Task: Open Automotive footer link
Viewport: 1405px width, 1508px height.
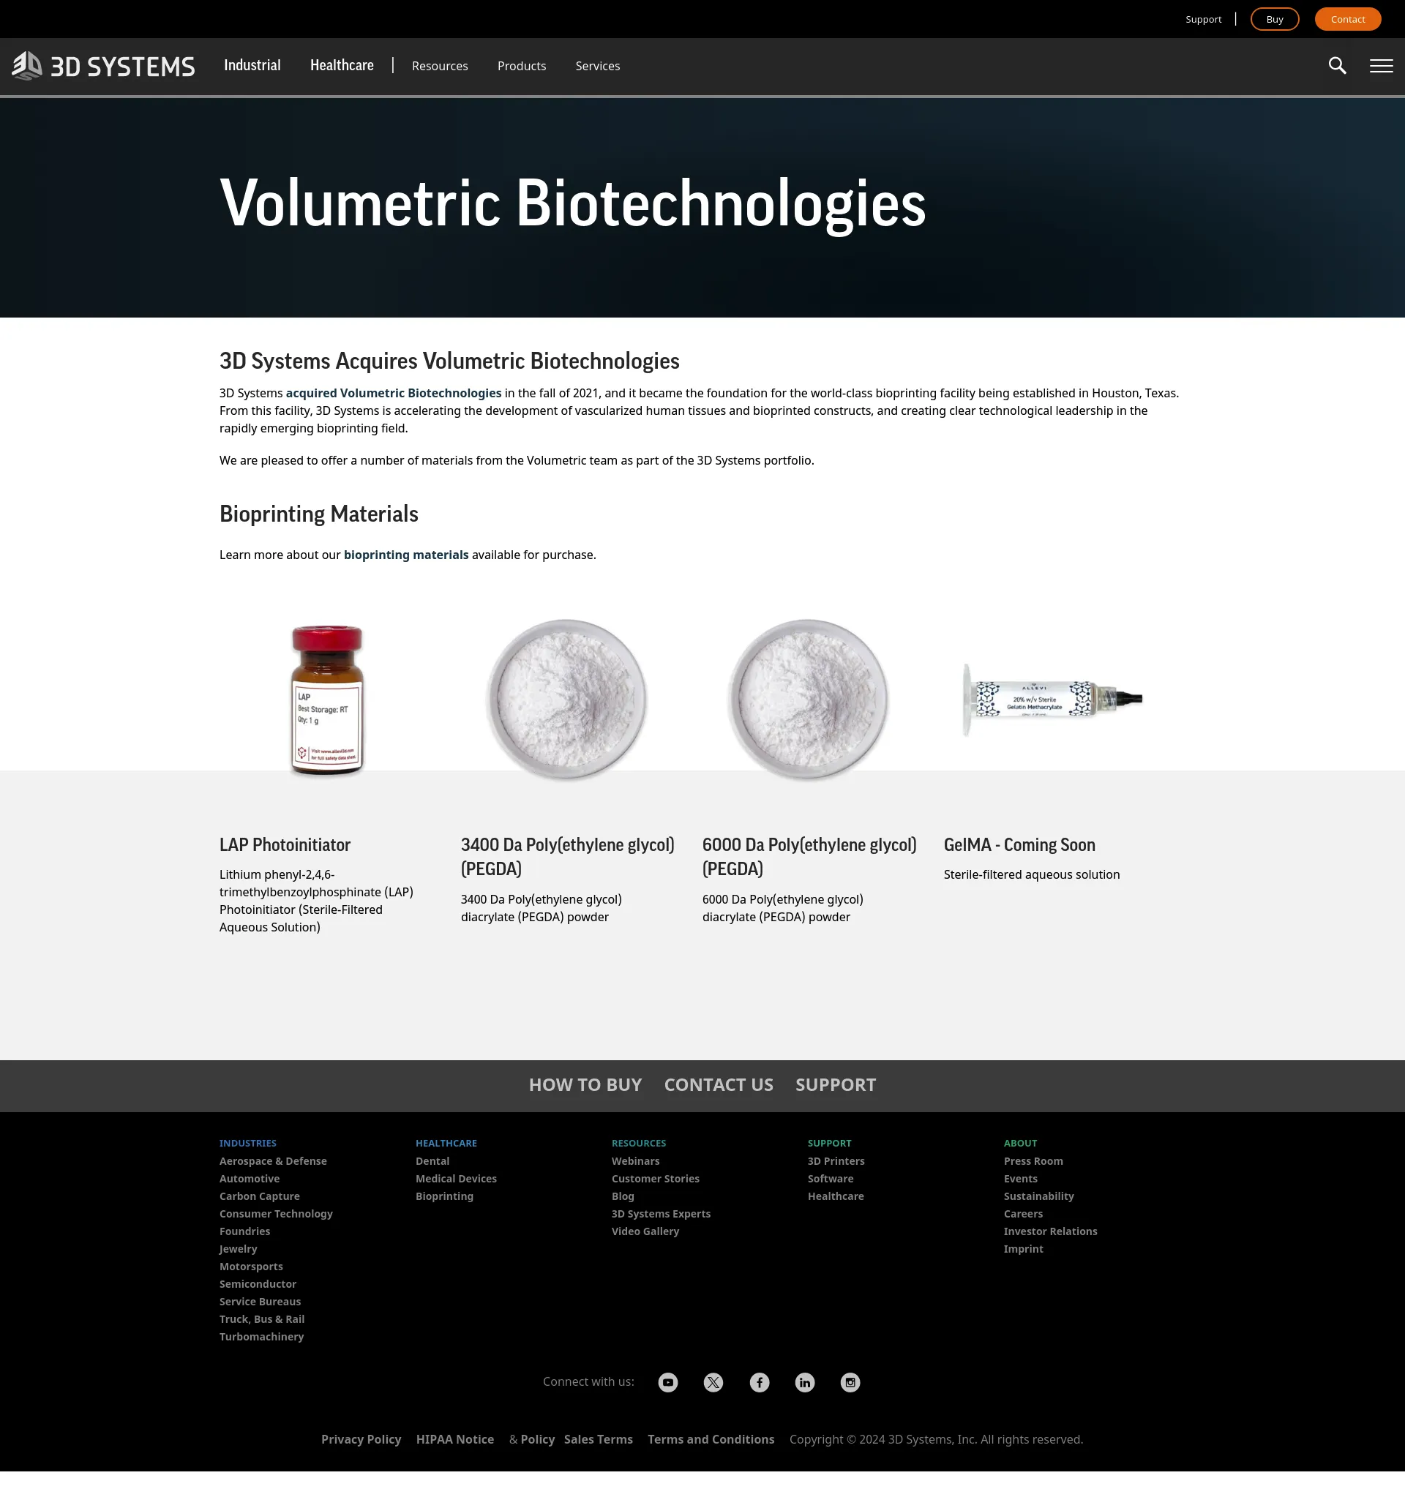Action: [x=250, y=1179]
